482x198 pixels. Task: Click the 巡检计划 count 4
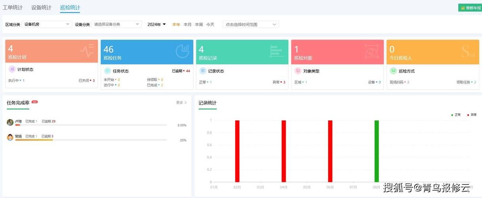(11, 49)
